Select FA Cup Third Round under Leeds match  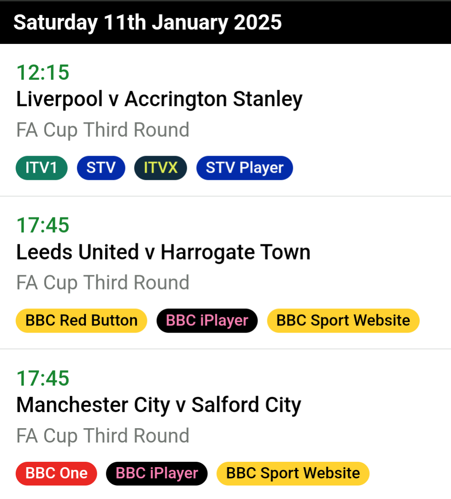(x=103, y=282)
